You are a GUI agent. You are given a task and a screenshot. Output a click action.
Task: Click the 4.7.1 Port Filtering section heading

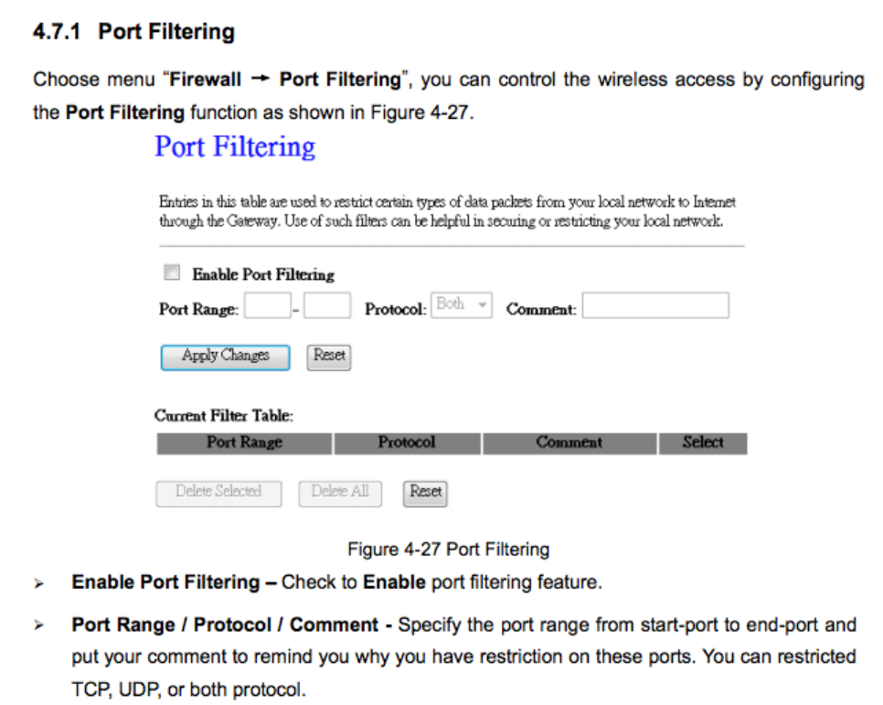(x=133, y=33)
